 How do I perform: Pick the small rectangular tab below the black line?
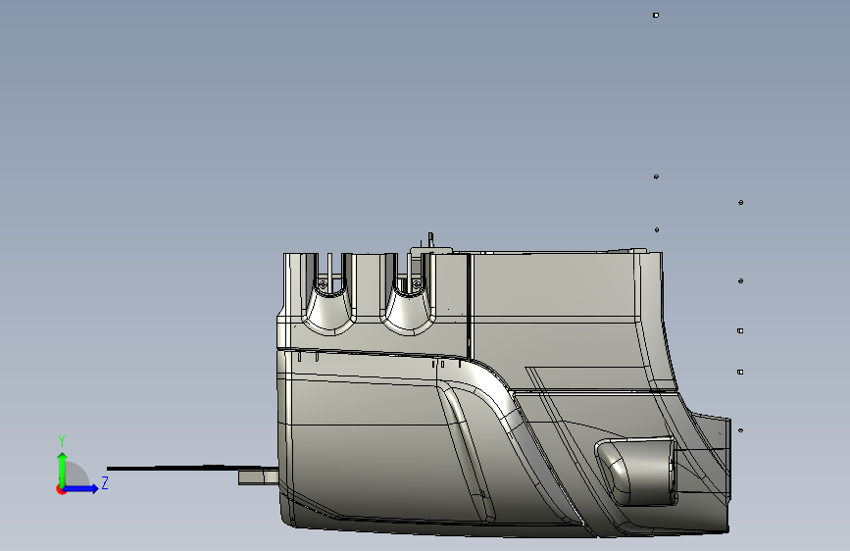259,477
